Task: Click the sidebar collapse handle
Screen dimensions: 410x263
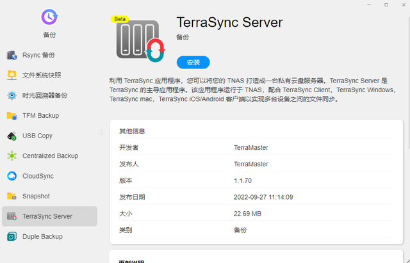Action: click(x=101, y=132)
